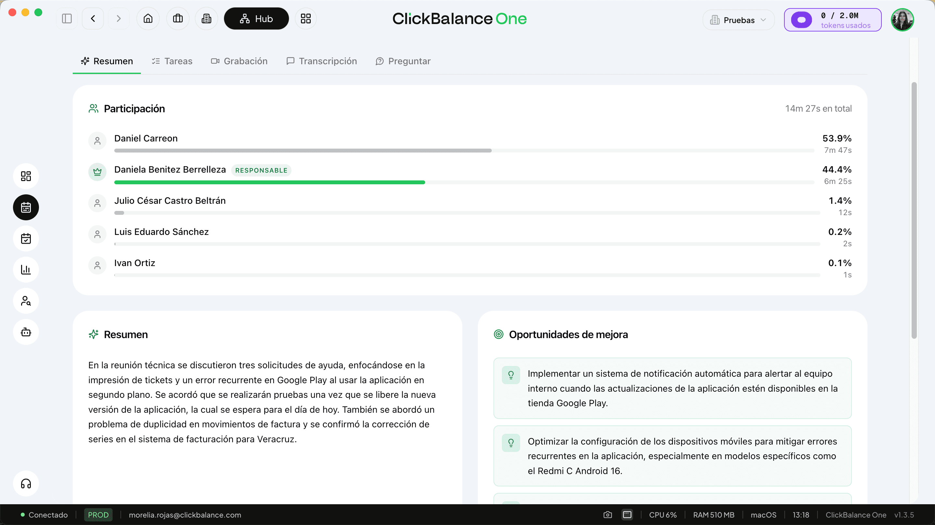935x525 pixels.
Task: Switch to the Preguntar tab
Action: pyautogui.click(x=403, y=61)
